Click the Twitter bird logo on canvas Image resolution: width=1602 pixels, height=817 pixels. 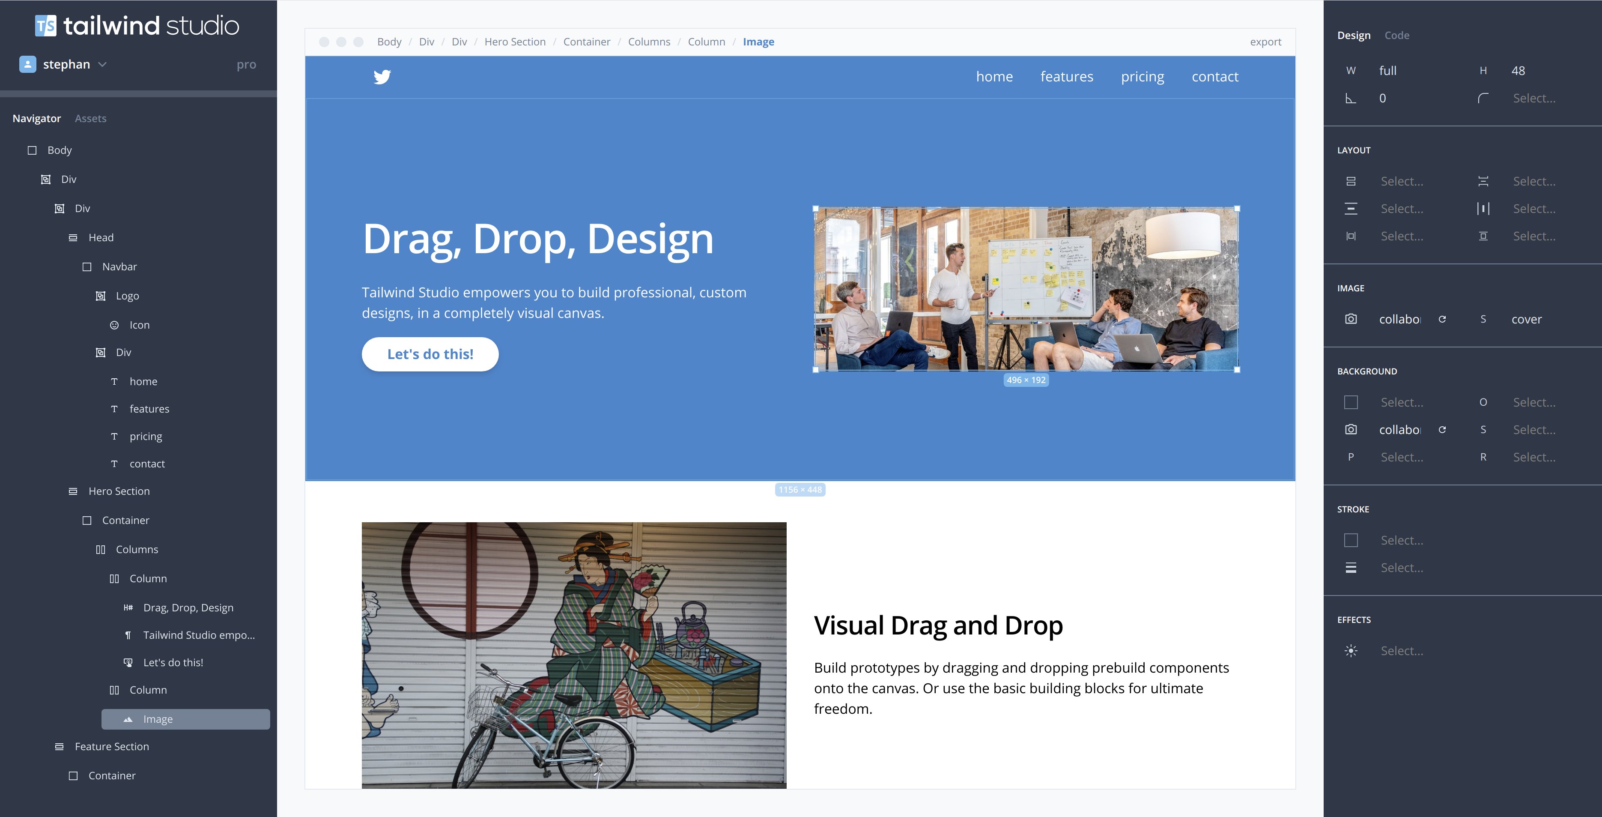[382, 77]
